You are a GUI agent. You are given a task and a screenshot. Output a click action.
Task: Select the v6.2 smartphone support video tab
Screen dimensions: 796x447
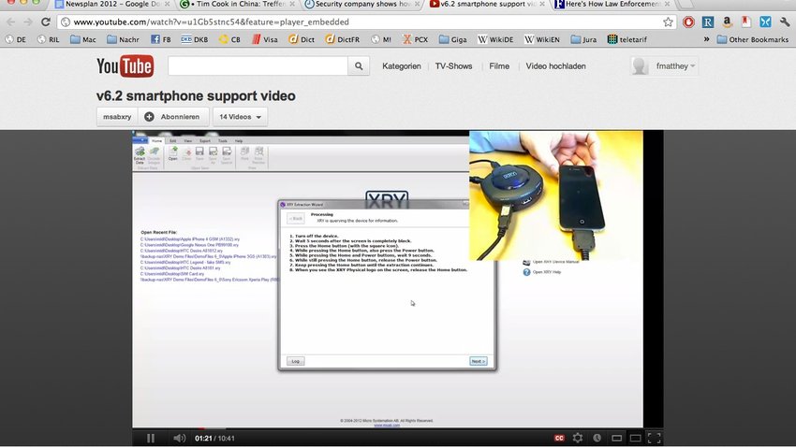point(487,5)
